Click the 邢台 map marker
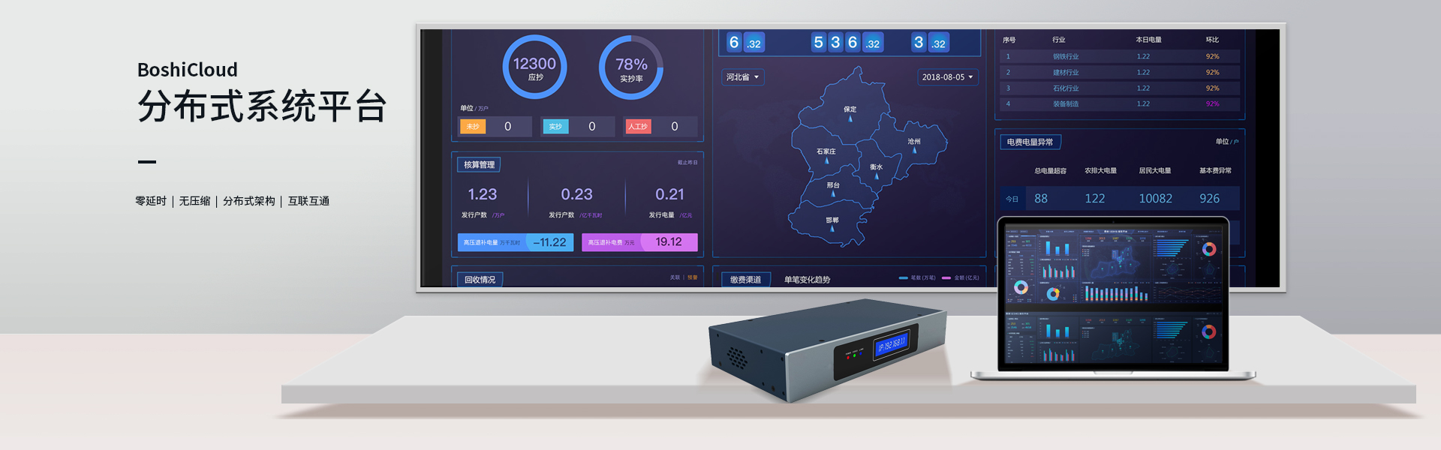 click(x=833, y=193)
